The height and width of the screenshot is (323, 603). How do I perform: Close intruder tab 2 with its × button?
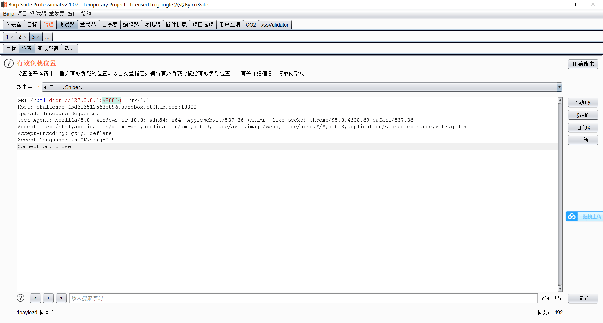point(25,37)
